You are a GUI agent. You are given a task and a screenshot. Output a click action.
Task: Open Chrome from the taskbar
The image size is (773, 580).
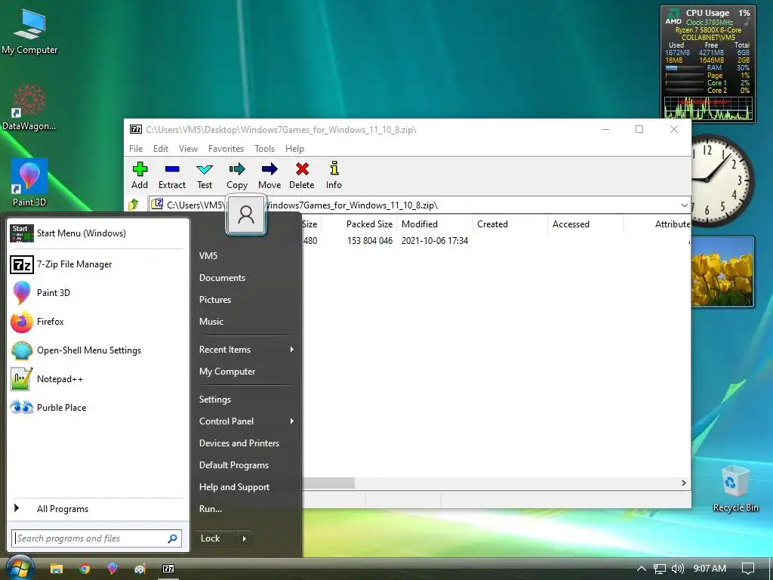coord(85,569)
